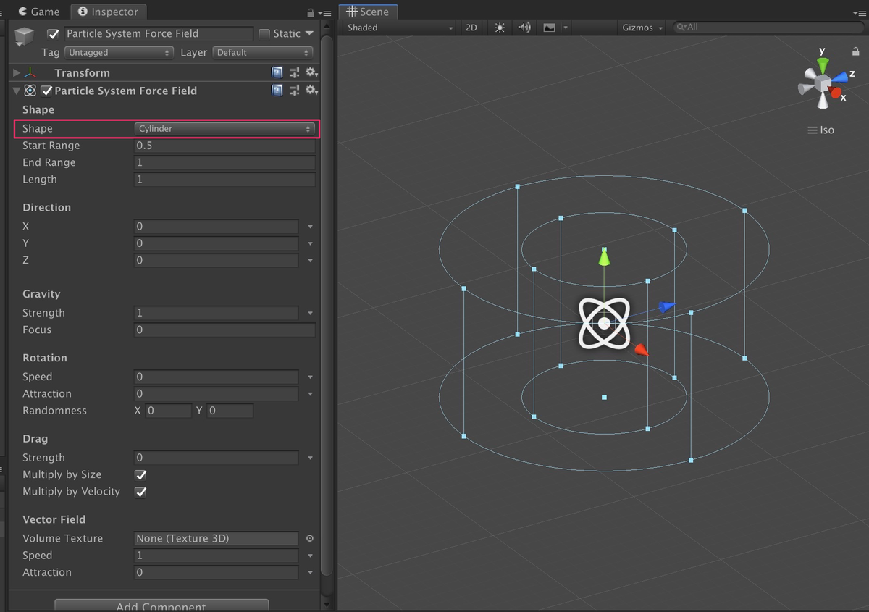
Task: Click the Randomness Y field
Action: [230, 411]
